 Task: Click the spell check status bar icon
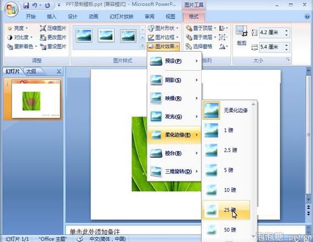point(80,239)
